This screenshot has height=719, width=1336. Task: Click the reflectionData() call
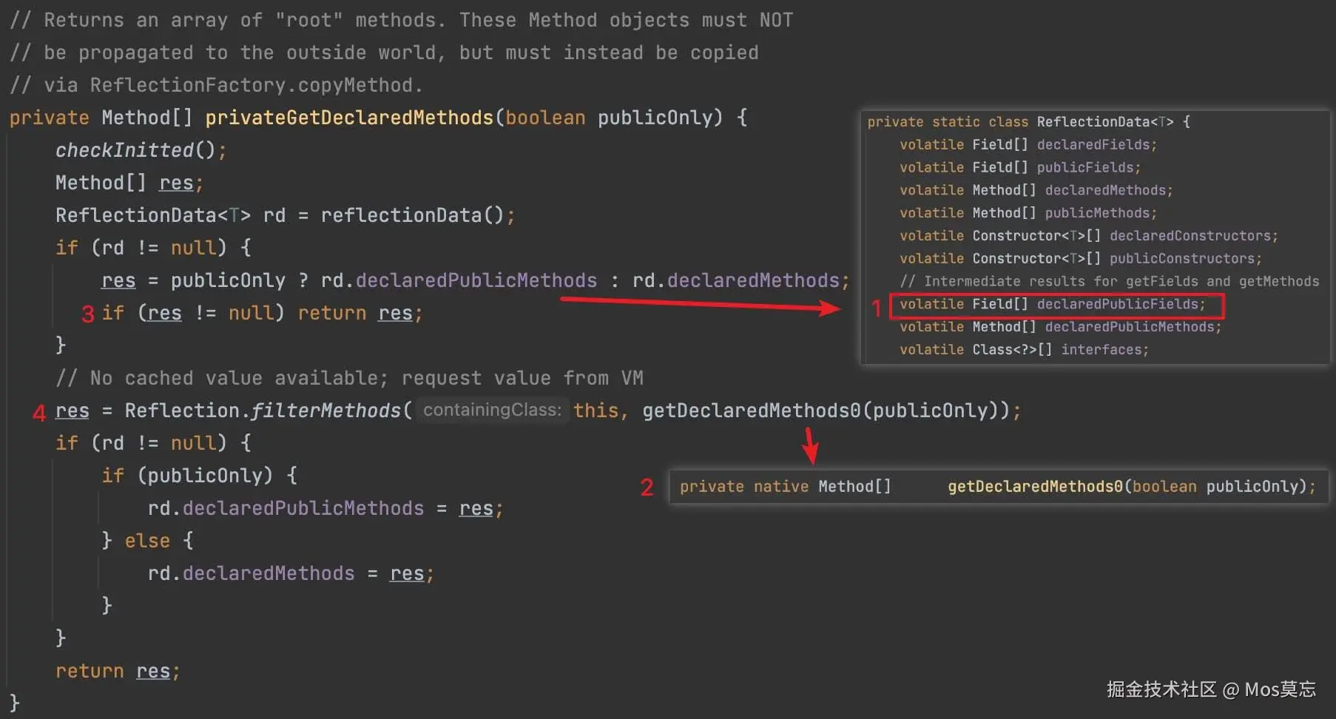pyautogui.click(x=412, y=215)
